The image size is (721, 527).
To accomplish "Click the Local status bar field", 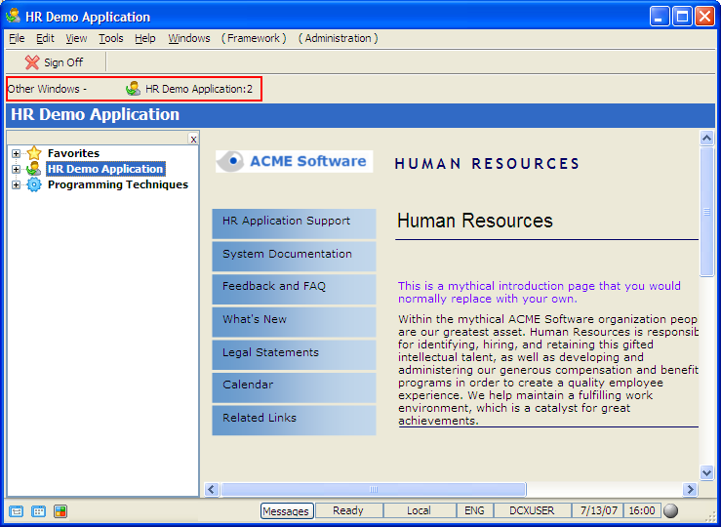I will (419, 510).
